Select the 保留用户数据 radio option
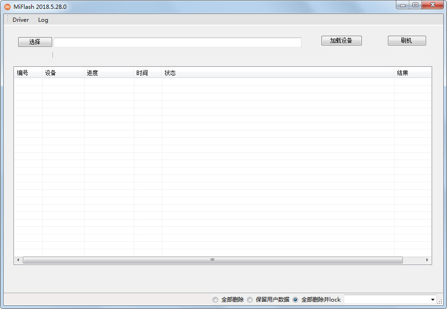Image resolution: width=447 pixels, height=309 pixels. coord(250,300)
